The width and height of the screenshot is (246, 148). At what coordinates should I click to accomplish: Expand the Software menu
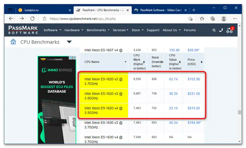point(52,30)
